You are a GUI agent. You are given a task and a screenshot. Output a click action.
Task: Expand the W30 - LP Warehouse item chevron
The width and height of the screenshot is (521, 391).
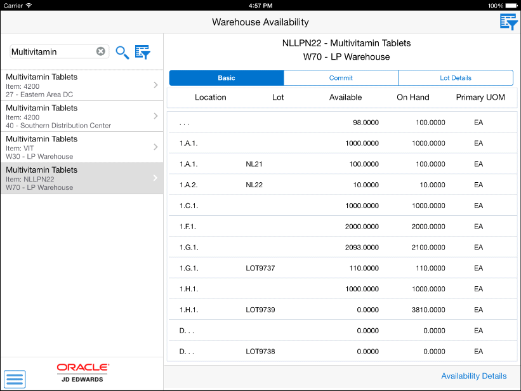(x=155, y=147)
